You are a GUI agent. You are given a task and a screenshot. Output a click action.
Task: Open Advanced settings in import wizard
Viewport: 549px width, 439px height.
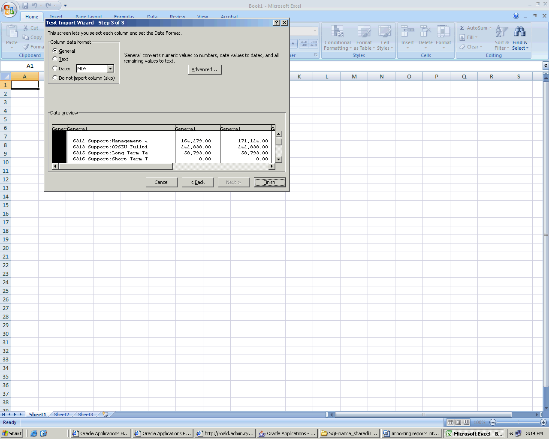tap(205, 69)
